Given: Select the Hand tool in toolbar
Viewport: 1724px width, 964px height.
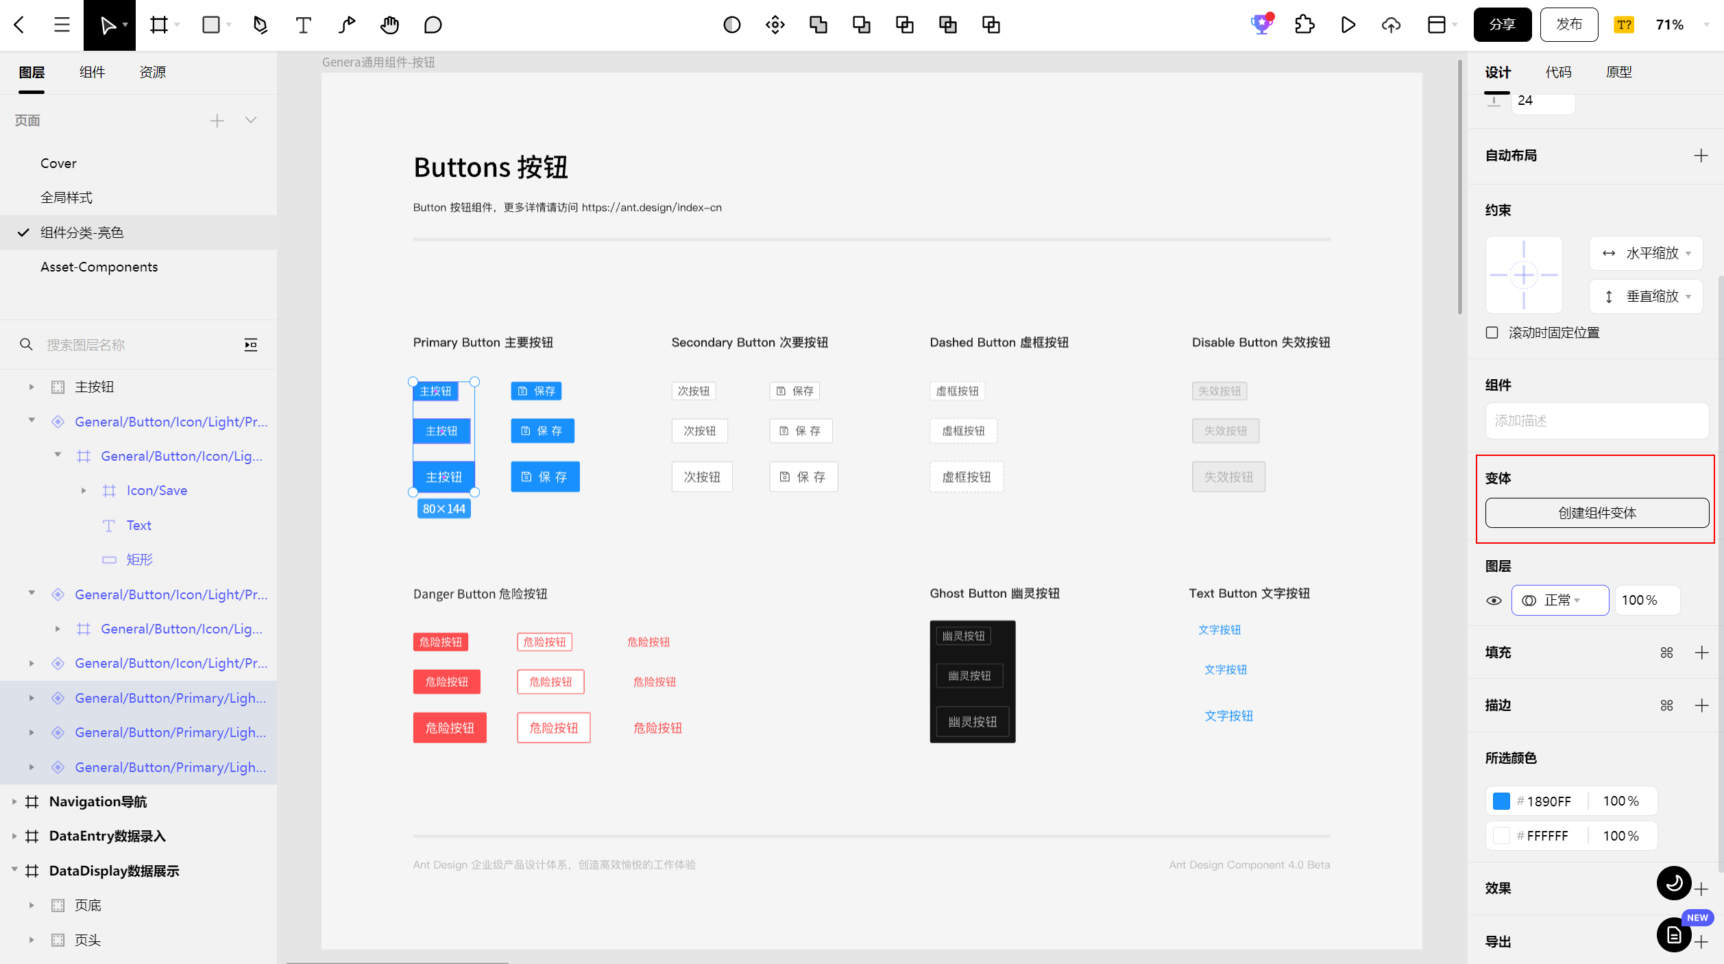Looking at the screenshot, I should [x=389, y=25].
